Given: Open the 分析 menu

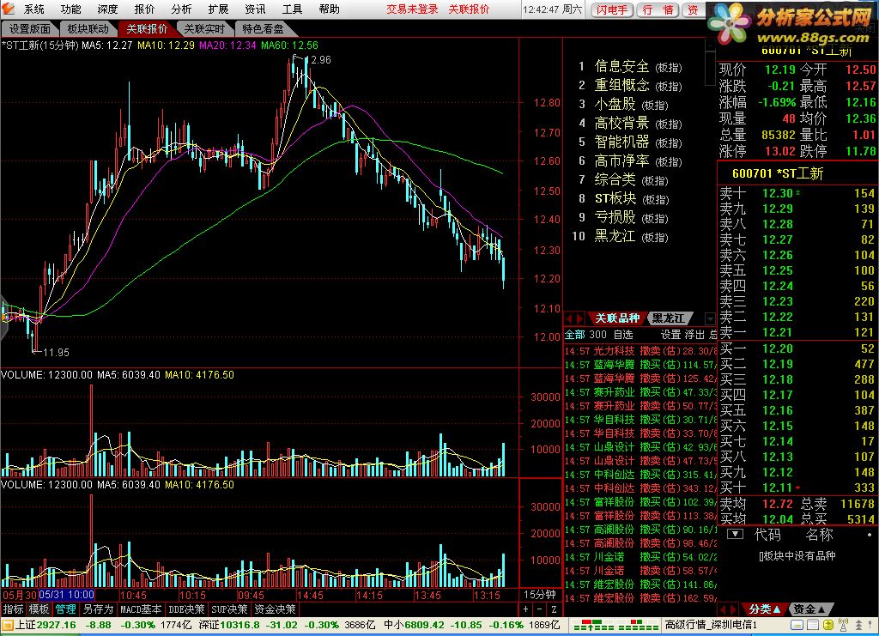Looking at the screenshot, I should click(181, 9).
